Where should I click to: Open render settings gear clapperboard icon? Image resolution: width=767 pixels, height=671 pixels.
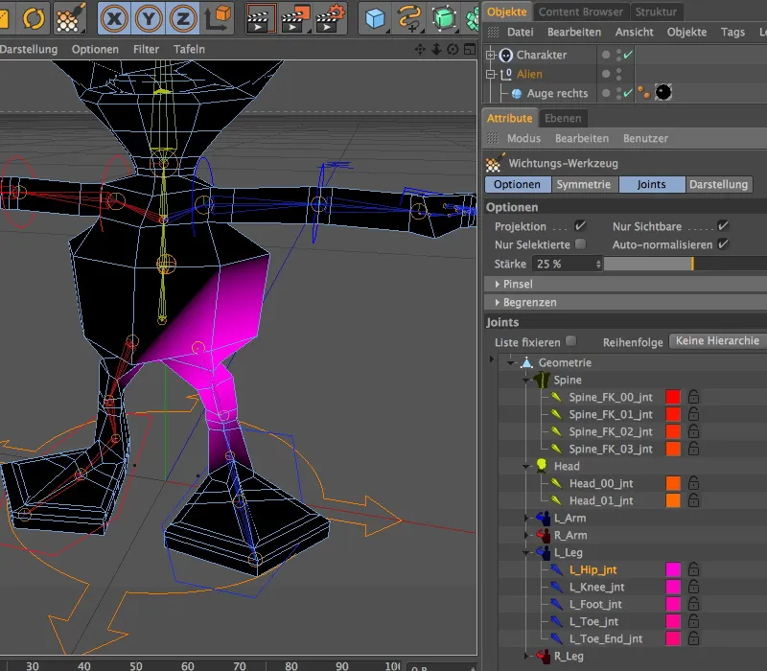click(x=331, y=18)
